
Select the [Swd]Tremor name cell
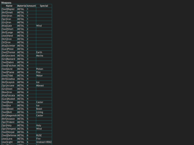tap(9, 52)
